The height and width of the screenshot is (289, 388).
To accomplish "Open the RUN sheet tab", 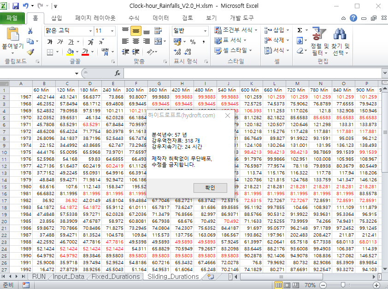I will [x=39, y=277].
